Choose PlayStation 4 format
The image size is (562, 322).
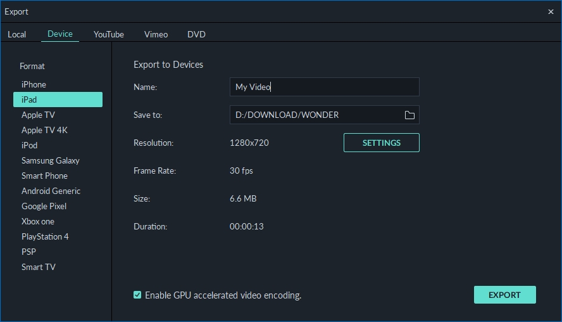45,236
